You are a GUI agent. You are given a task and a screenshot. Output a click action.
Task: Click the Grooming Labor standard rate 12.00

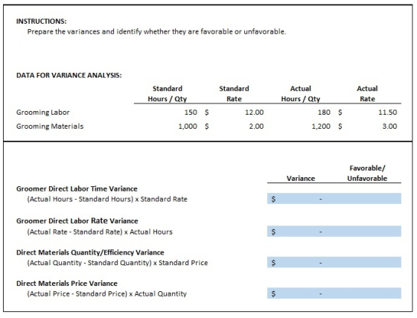click(x=254, y=112)
